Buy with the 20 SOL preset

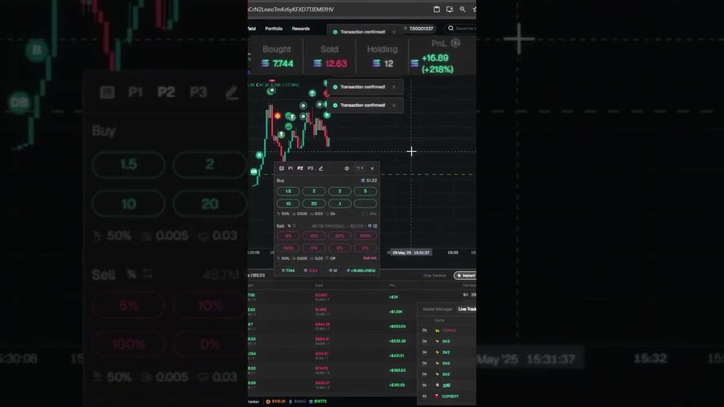click(314, 203)
